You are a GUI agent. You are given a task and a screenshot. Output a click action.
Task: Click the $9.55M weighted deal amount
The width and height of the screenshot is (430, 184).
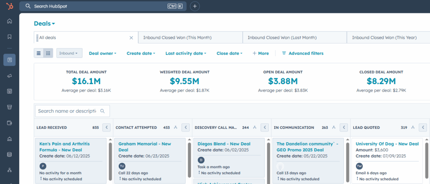[185, 82]
